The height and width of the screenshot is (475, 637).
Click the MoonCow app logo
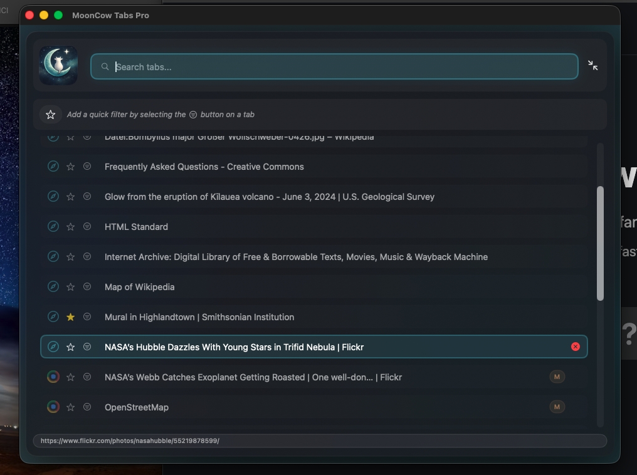tap(58, 65)
